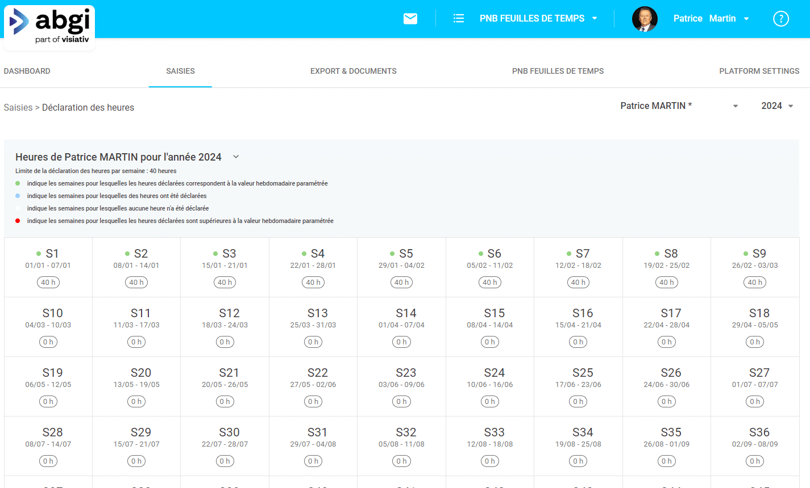Click week S7 12/02 - 18/02
This screenshot has height=488, width=810.
(x=578, y=266)
